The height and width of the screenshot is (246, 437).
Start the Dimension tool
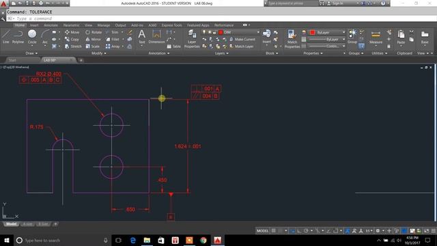click(x=156, y=37)
